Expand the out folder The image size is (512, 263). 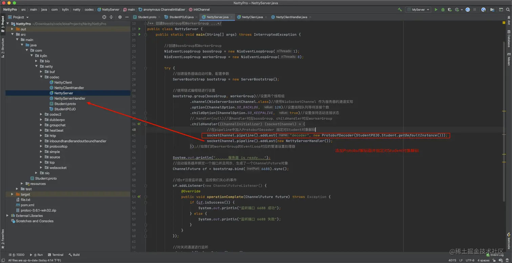coord(13,29)
